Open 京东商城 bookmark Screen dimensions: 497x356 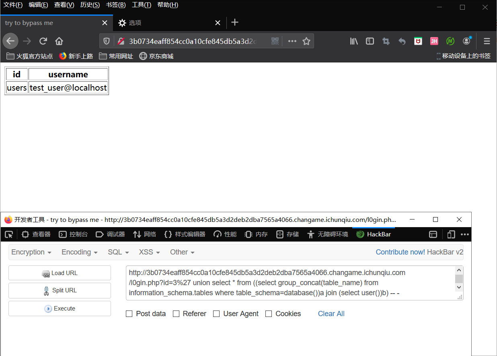coord(156,56)
